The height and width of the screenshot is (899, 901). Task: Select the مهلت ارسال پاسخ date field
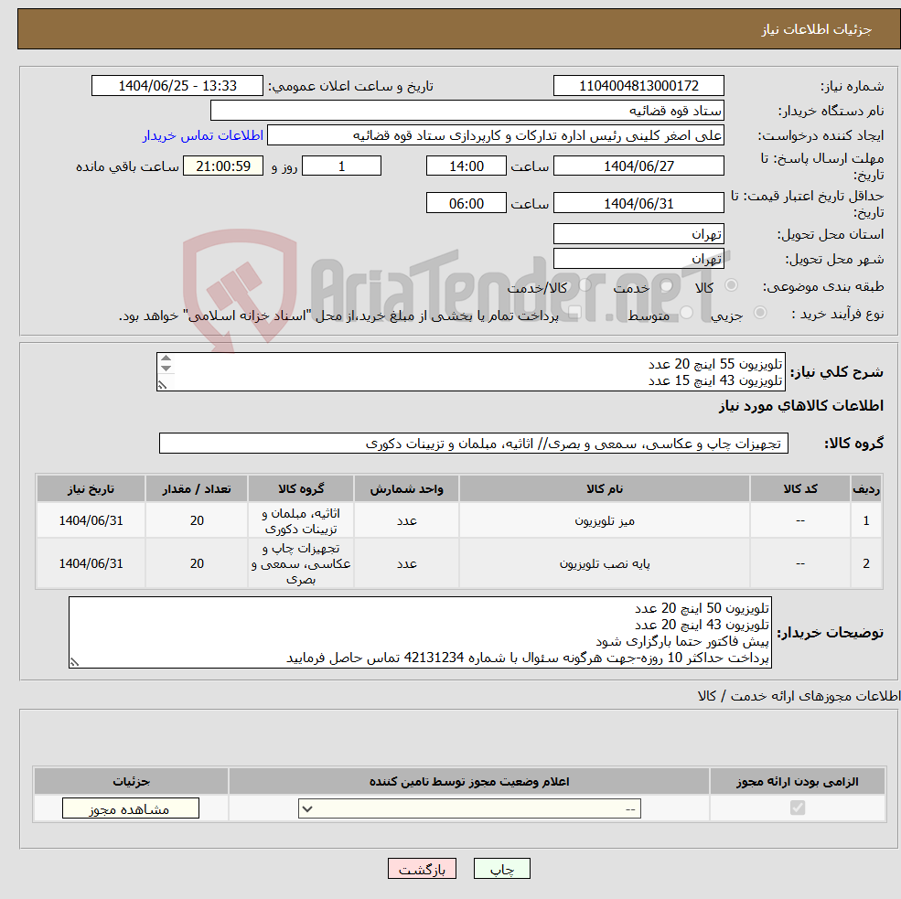(638, 166)
